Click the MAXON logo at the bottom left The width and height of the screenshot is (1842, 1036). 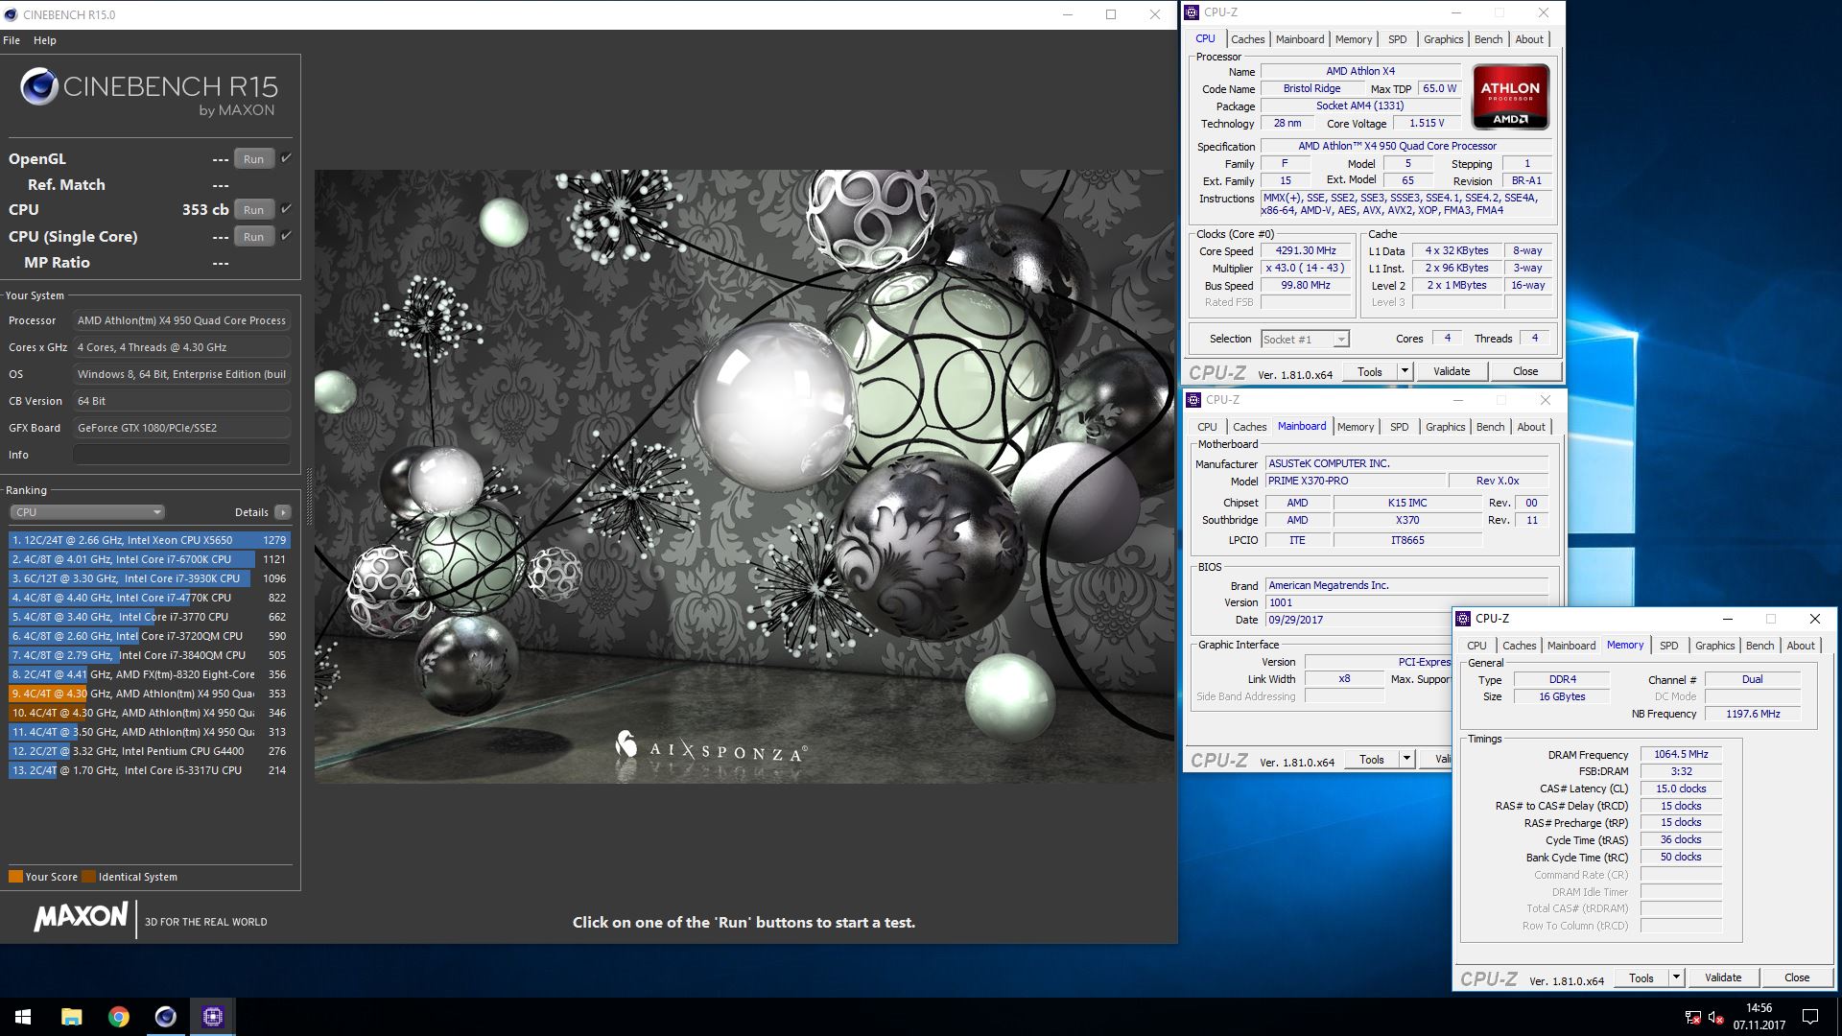(81, 917)
